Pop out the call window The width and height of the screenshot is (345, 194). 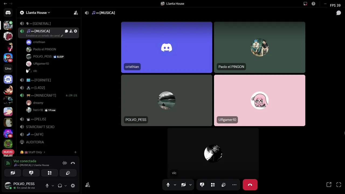pos(329,185)
